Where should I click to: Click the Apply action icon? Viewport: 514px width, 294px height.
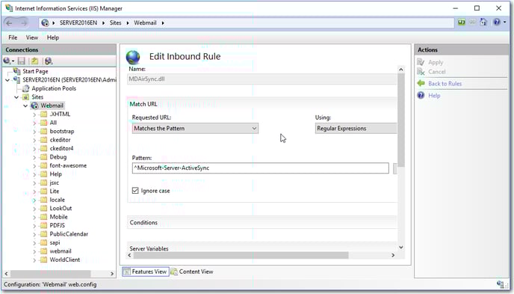[x=421, y=62]
